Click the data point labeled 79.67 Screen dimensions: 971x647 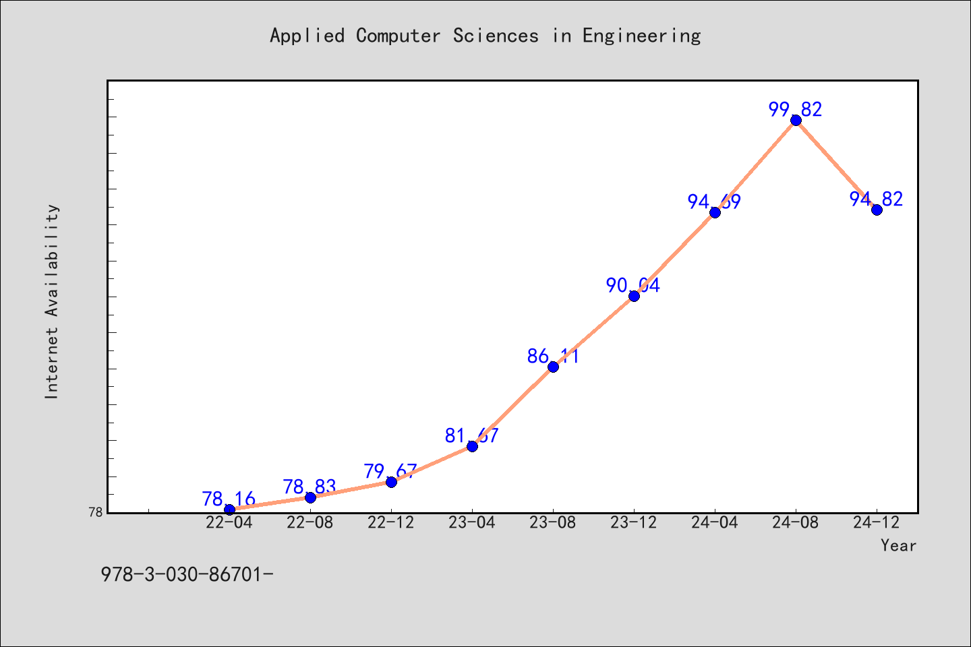click(x=391, y=482)
